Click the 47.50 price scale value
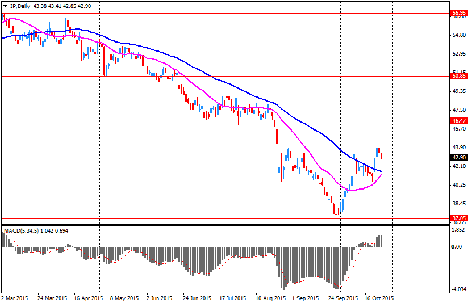This screenshot has width=472, height=303. [x=460, y=110]
